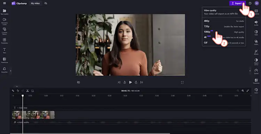Expand the left sidebar panel arrow
The height and width of the screenshot is (134, 261).
coord(10,71)
